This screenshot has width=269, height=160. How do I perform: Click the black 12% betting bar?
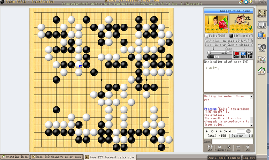coord(220,57)
